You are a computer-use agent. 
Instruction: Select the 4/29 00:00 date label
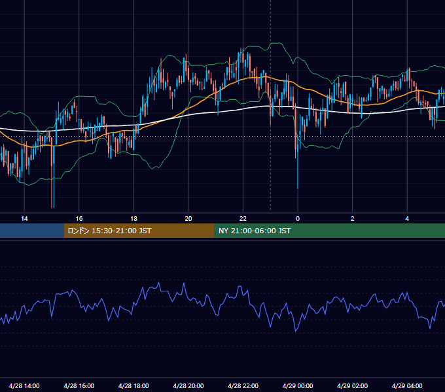tap(298, 385)
